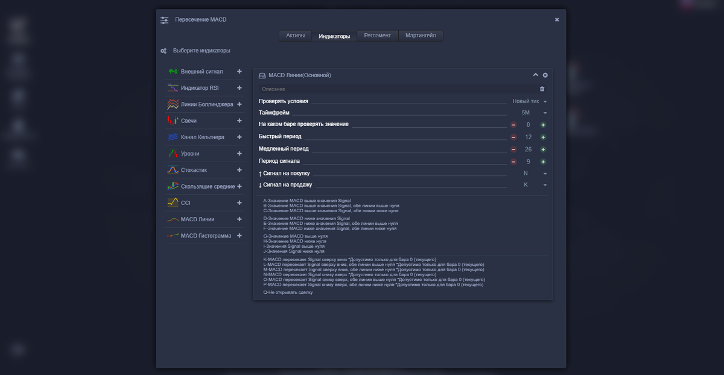Add the CCI indicator plus icon
Screen dimensions: 724x375
(x=240, y=203)
